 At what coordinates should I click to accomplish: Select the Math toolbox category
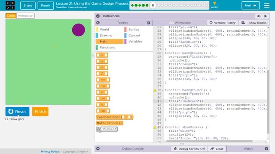[110, 41]
